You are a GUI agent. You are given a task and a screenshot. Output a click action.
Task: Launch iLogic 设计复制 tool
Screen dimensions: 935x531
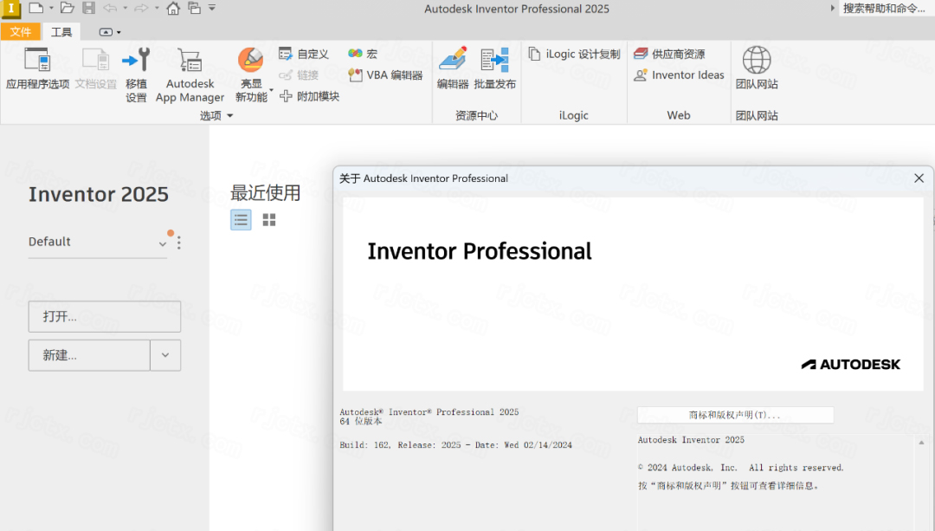point(573,53)
